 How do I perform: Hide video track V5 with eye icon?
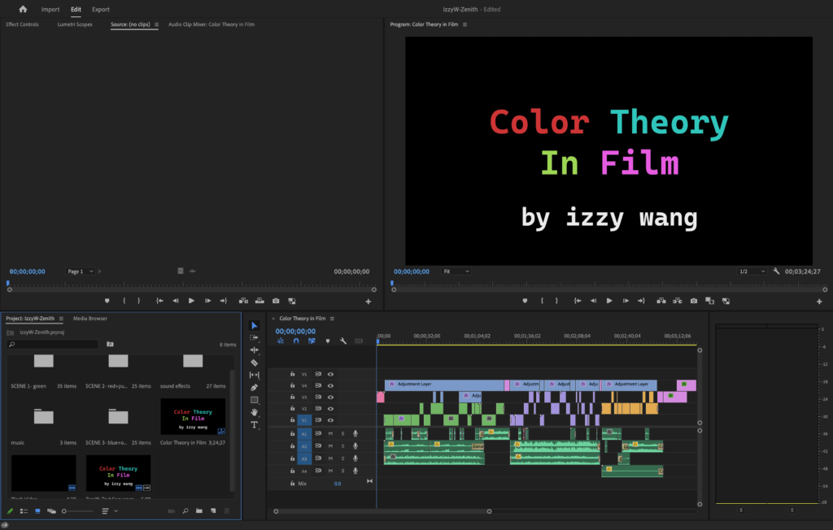click(330, 375)
